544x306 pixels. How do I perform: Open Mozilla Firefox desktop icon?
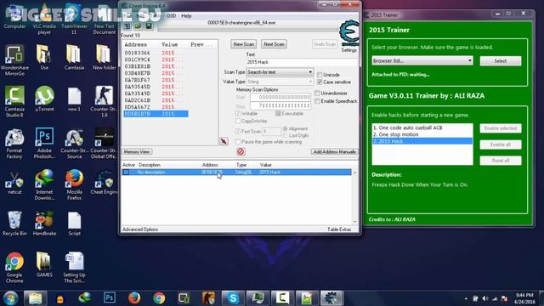tap(74, 185)
